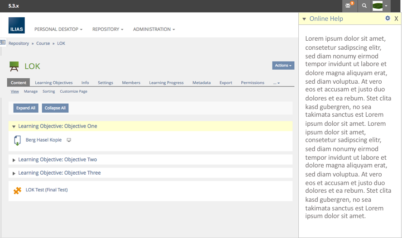
Task: Open the mail notifications icon
Action: 349,6
